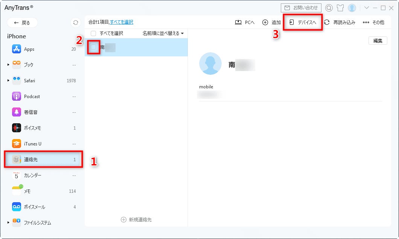Check the box beside contact 南
Image resolution: width=399 pixels, height=239 pixels.
93,47
